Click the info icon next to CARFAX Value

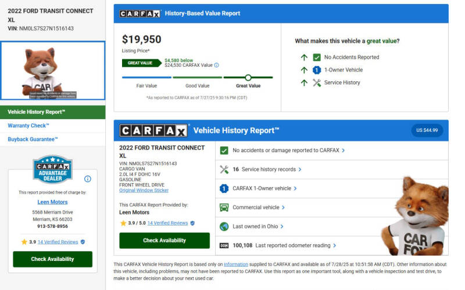(x=217, y=65)
